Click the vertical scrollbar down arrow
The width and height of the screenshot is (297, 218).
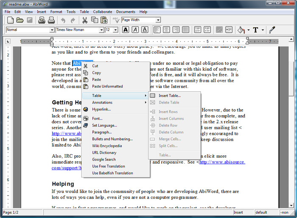pyautogui.click(x=291, y=205)
